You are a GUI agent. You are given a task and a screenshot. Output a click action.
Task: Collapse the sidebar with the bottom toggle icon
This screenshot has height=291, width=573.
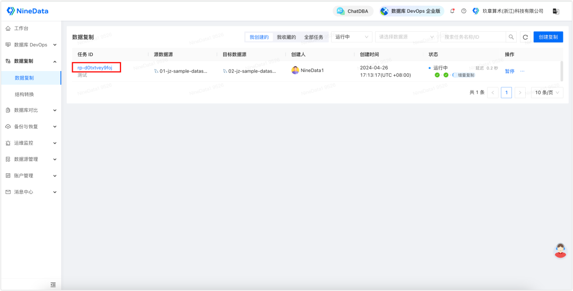[x=53, y=285]
